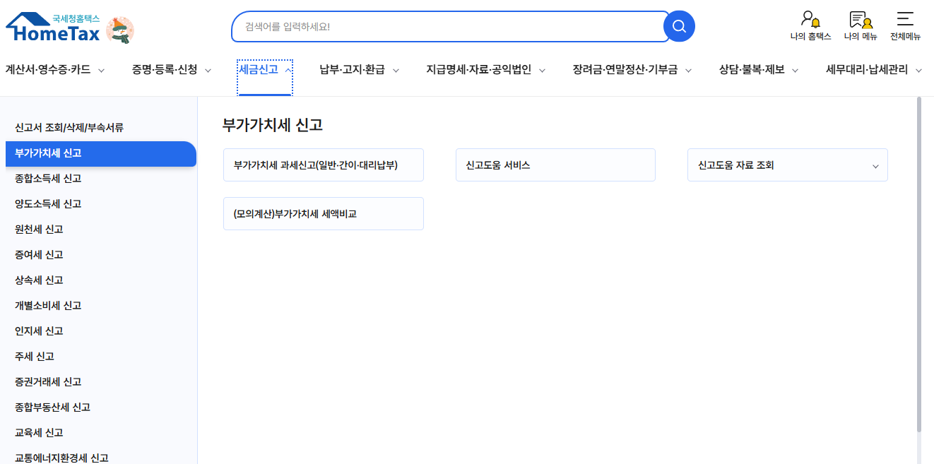This screenshot has width=934, height=464.
Task: Click the search magnifier icon
Action: (x=678, y=25)
